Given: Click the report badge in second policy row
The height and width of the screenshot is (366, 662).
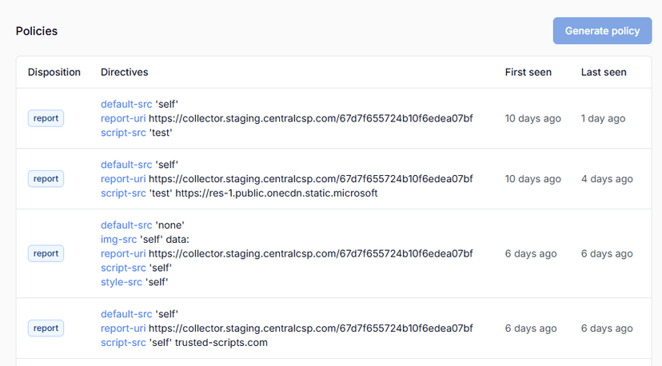Looking at the screenshot, I should pos(46,179).
